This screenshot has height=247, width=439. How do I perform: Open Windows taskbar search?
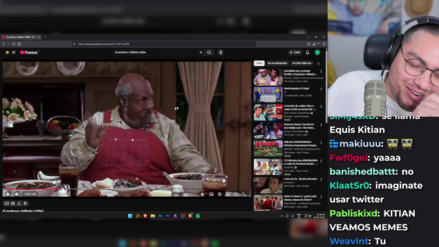pyautogui.click(x=138, y=216)
